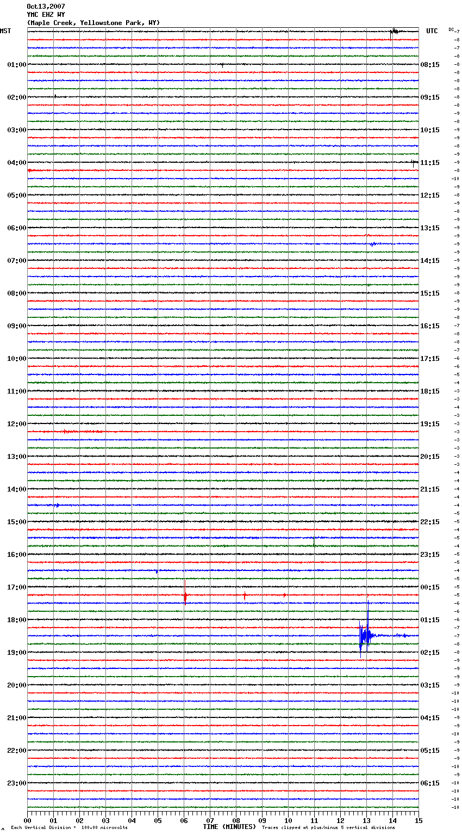Select the 02:00 MST time label

pos(17,97)
